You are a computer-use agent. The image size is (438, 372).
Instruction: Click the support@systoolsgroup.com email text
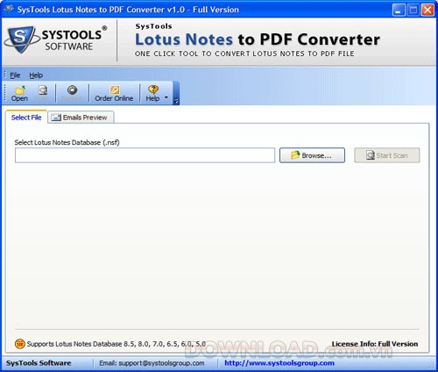pyautogui.click(x=161, y=363)
